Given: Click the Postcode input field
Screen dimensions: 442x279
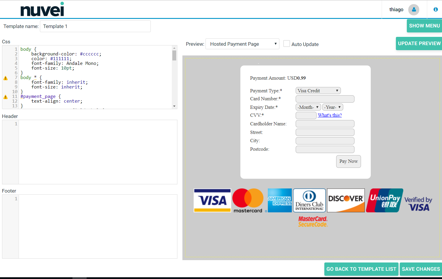Looking at the screenshot, I should tap(325, 149).
